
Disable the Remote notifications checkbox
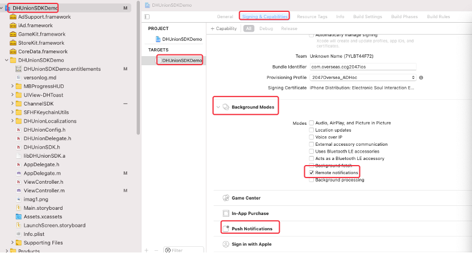click(311, 172)
